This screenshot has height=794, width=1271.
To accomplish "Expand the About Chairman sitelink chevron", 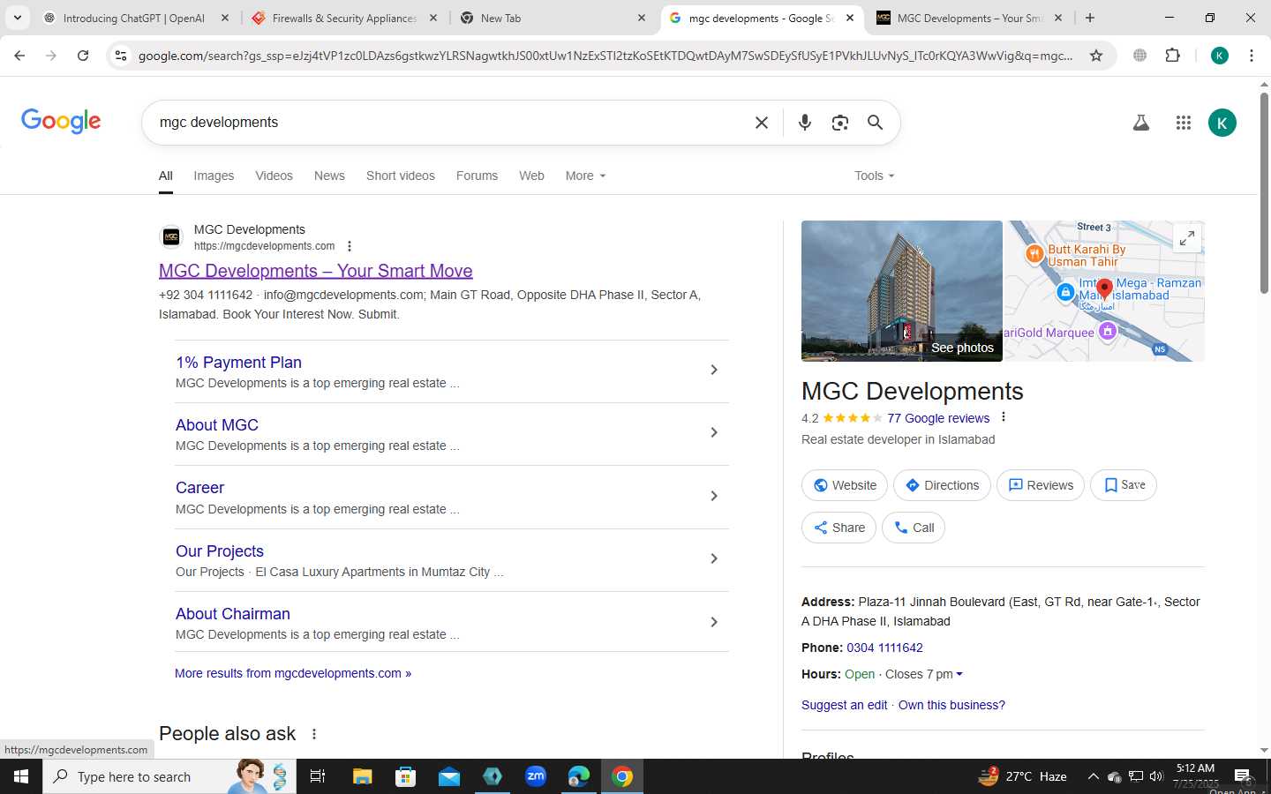I will [714, 622].
